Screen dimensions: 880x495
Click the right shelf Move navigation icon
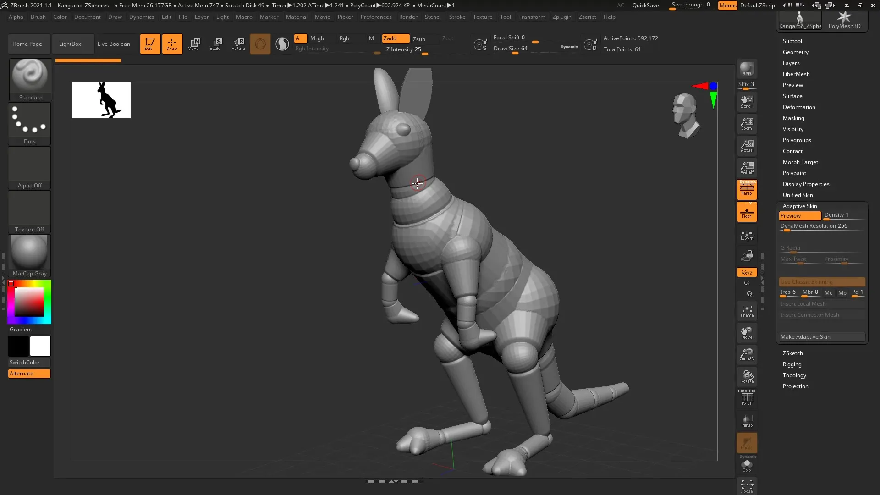click(747, 333)
